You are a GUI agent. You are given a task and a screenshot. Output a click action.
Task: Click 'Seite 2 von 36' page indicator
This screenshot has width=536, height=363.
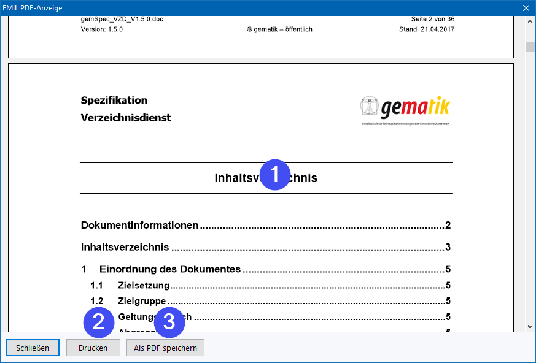tap(433, 19)
